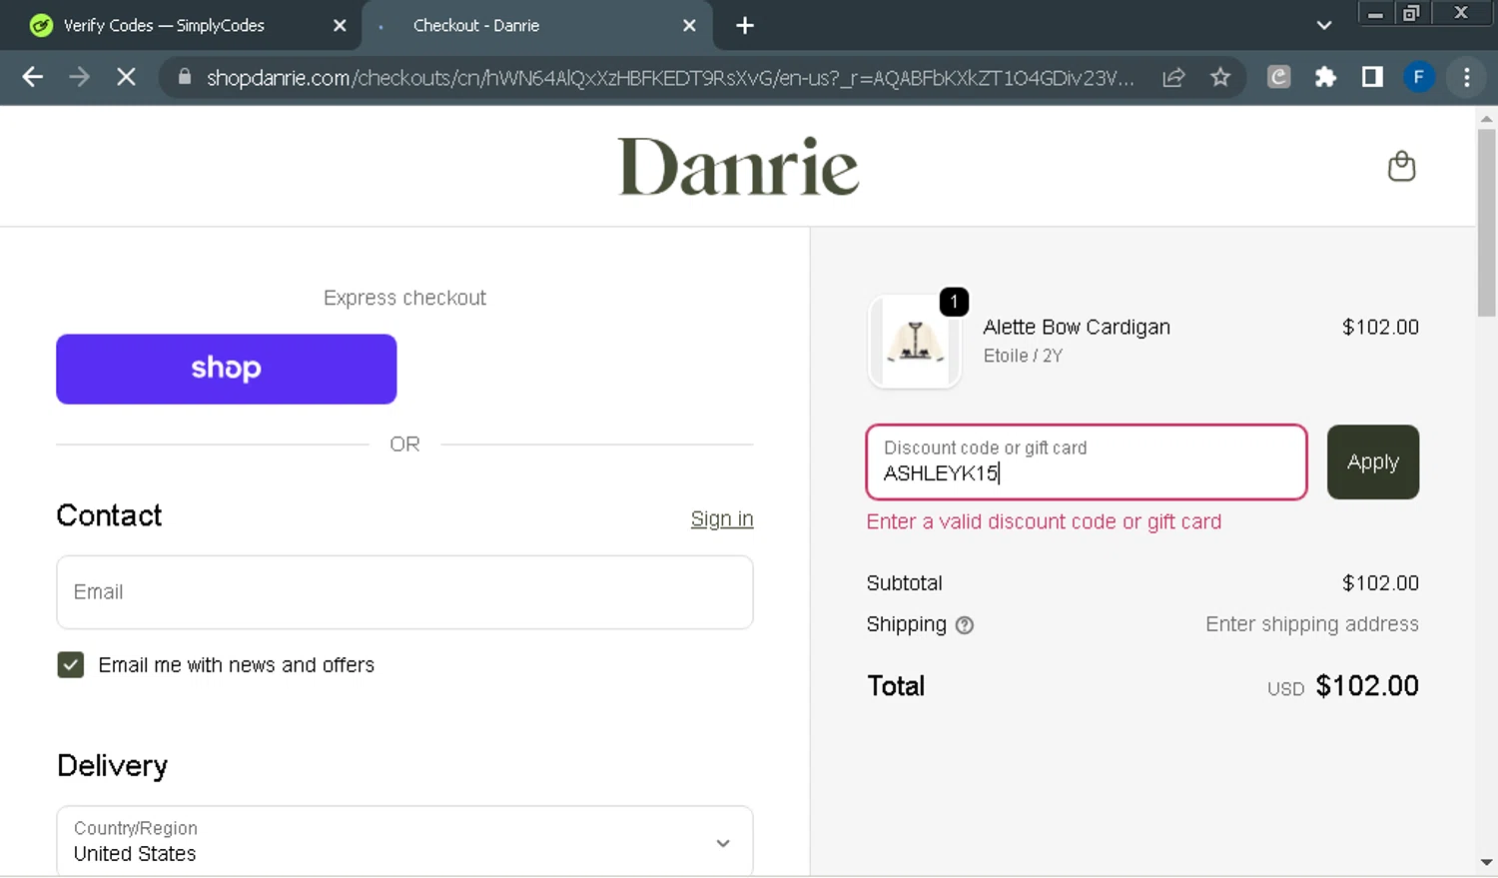This screenshot has height=878, width=1498.
Task: Open the Extensions puzzle icon
Action: pos(1325,77)
